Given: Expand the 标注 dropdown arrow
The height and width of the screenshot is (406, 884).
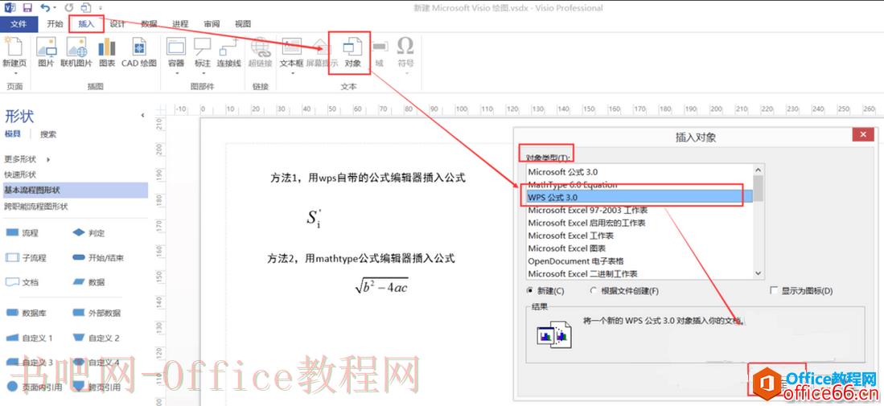Looking at the screenshot, I should tap(203, 72).
